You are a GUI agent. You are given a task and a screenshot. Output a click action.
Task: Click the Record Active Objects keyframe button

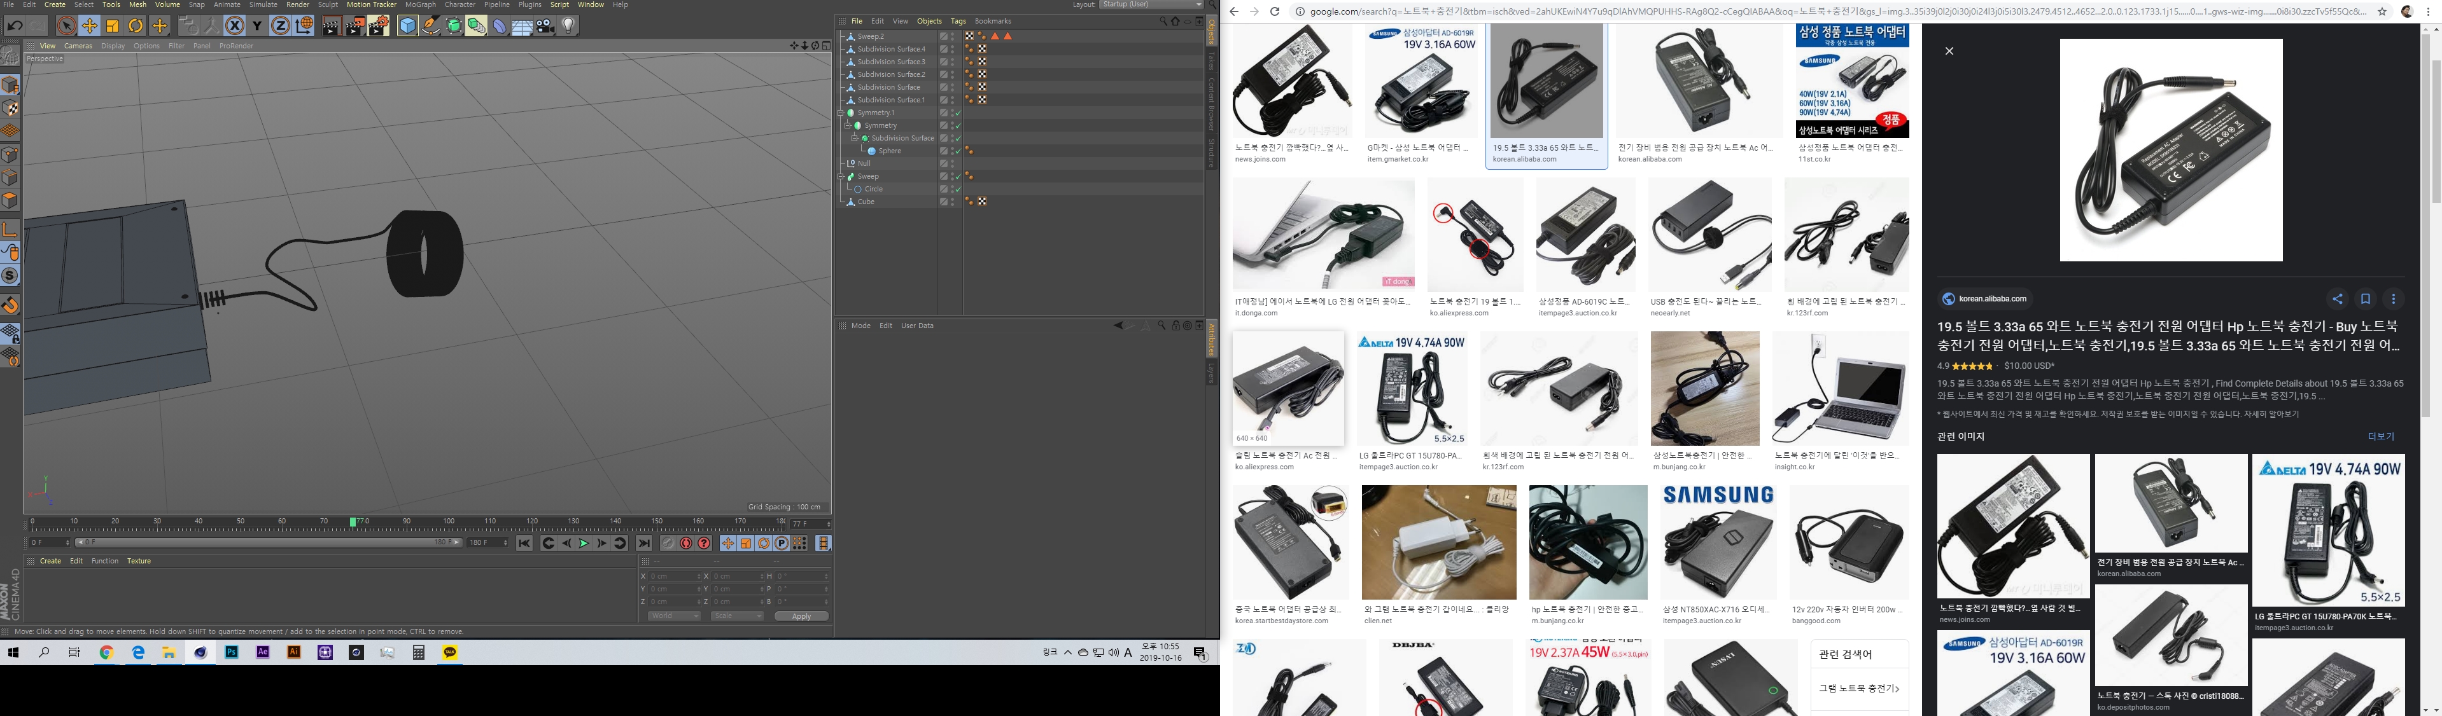click(668, 542)
